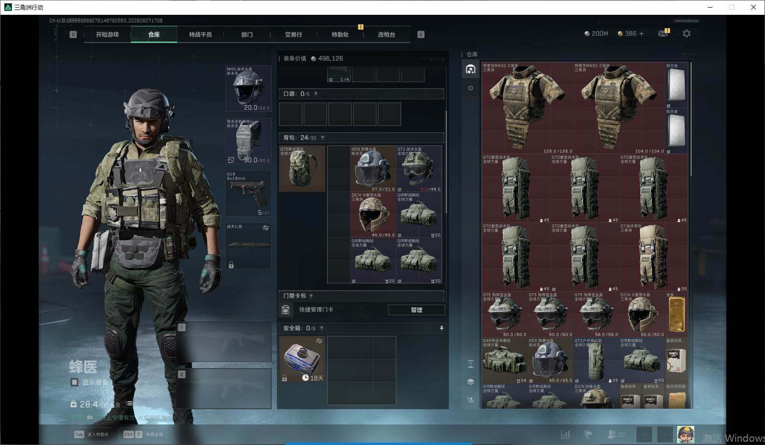Click the E key hint right of tabs
The image size is (765, 445).
[421, 34]
